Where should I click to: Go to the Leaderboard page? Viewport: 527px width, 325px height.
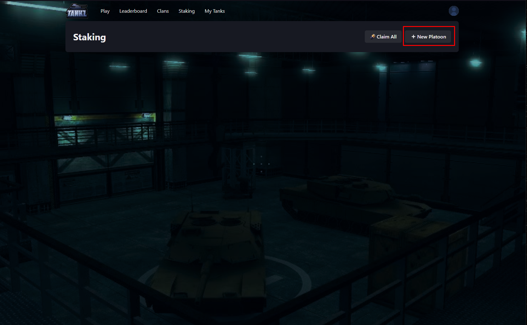click(x=133, y=11)
